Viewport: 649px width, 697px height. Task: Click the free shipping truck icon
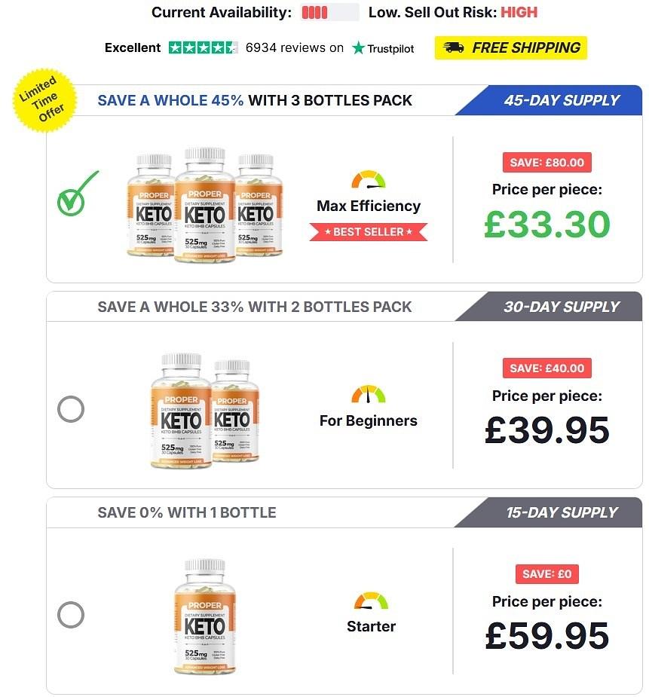click(454, 47)
